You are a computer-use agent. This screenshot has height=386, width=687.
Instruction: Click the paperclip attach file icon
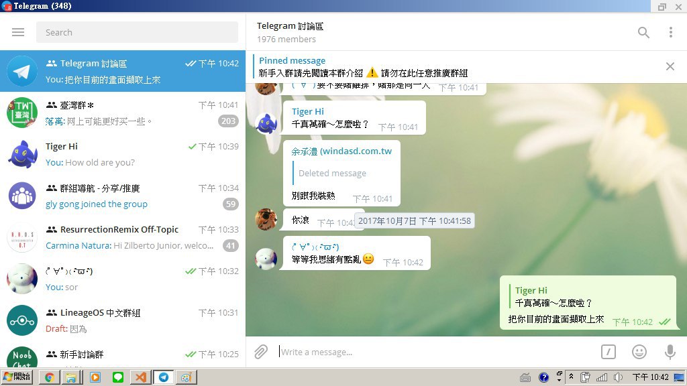pyautogui.click(x=261, y=352)
